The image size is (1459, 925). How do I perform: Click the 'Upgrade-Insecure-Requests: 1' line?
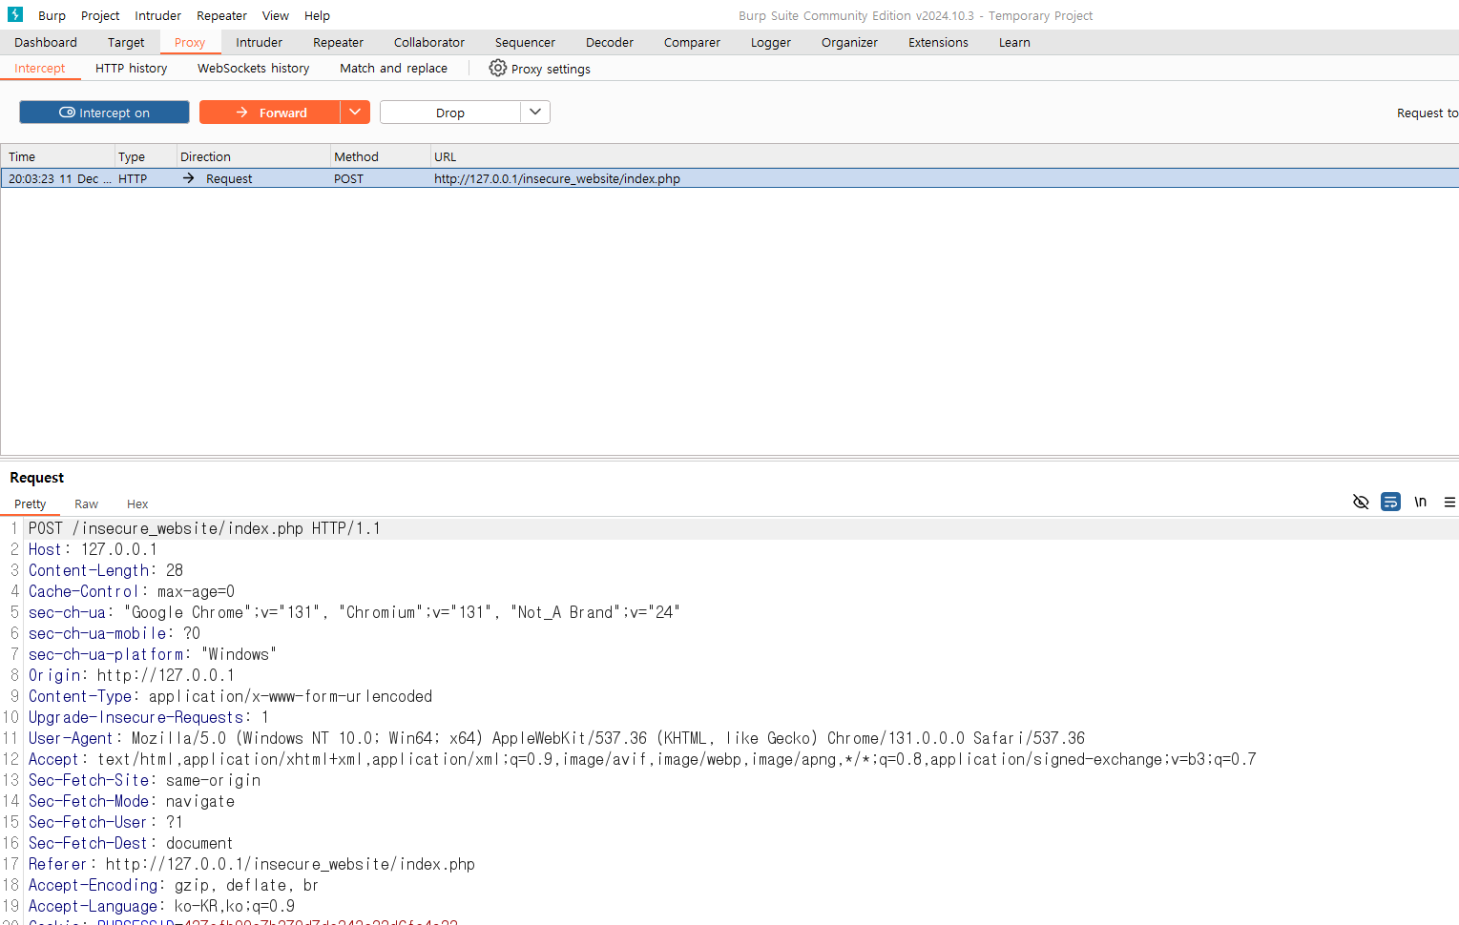pos(149,717)
